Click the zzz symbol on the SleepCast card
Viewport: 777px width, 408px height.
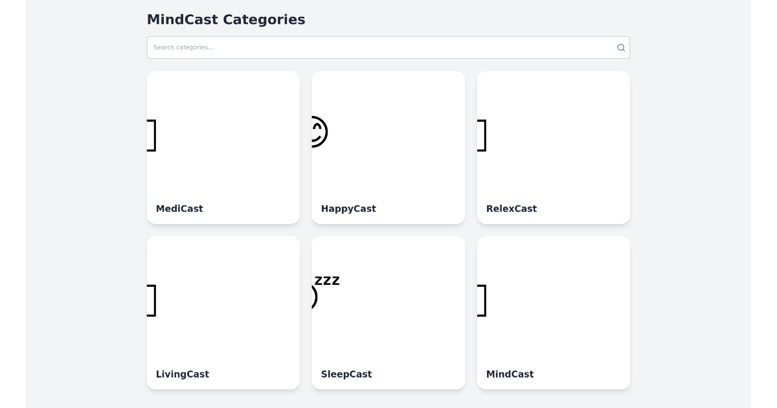point(327,280)
